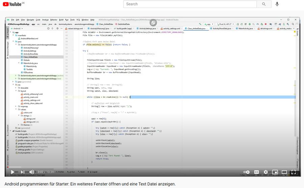Expand the drawable folder
This screenshot has width=304, height=188.
[x=16, y=88]
